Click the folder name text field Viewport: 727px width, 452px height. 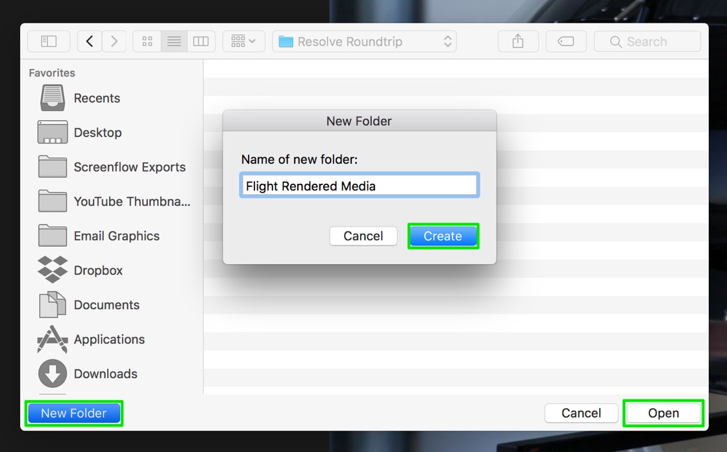point(360,186)
